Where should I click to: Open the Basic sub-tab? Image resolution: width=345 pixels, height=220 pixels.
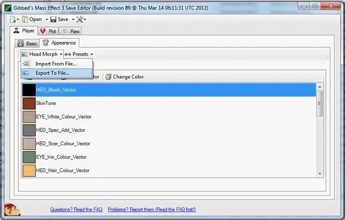(x=27, y=43)
